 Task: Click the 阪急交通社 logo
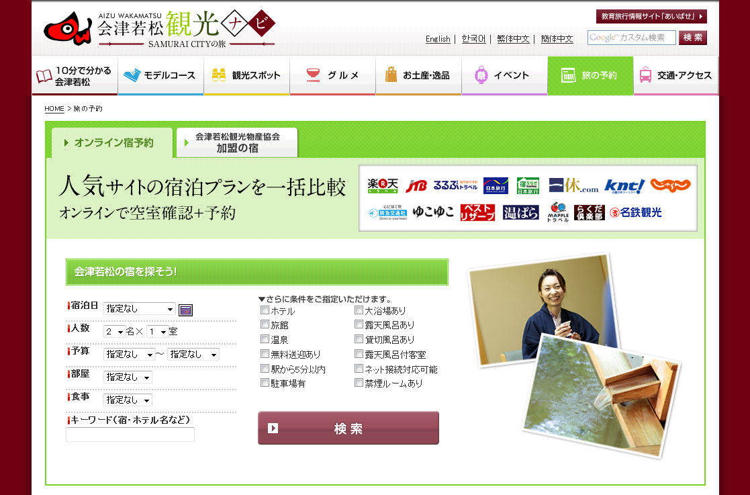coord(388,212)
